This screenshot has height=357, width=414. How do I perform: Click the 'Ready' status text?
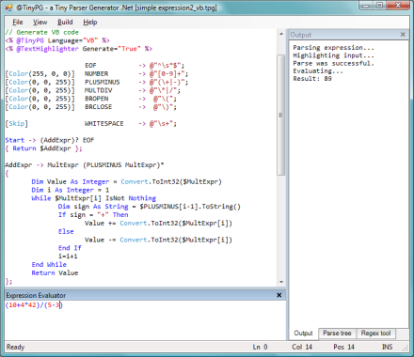click(15, 347)
